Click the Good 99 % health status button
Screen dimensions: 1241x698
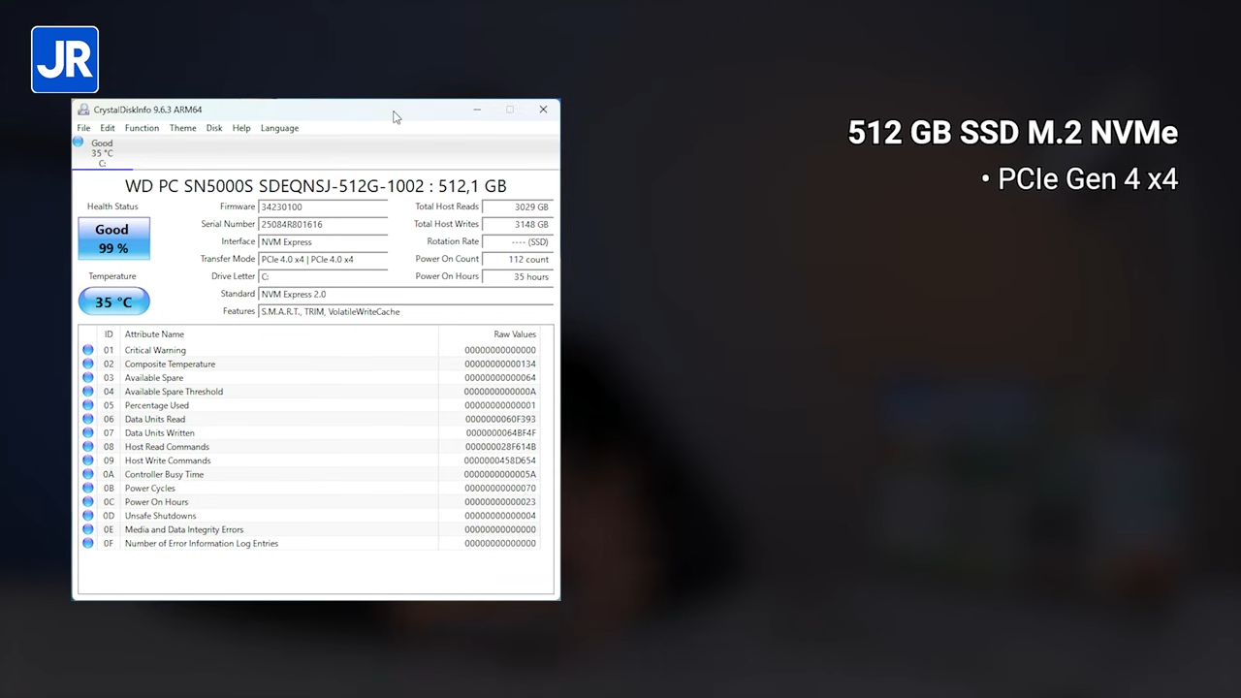(x=113, y=238)
